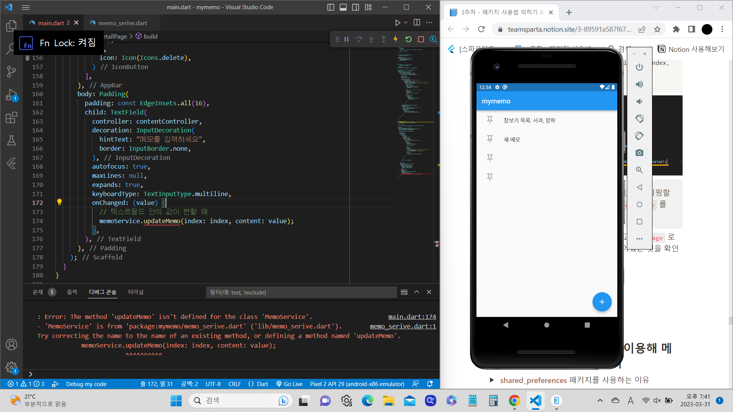Take emulator screenshot with camera icon
Screen dimensions: 733x412
tap(639, 153)
